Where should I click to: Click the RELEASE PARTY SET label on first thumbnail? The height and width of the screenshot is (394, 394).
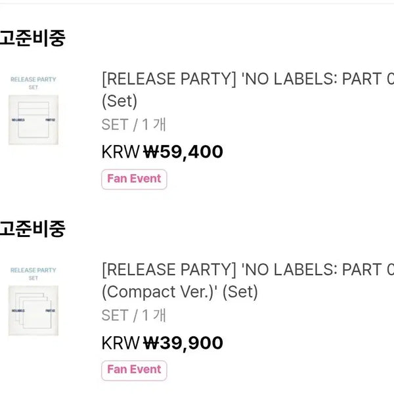(33, 83)
